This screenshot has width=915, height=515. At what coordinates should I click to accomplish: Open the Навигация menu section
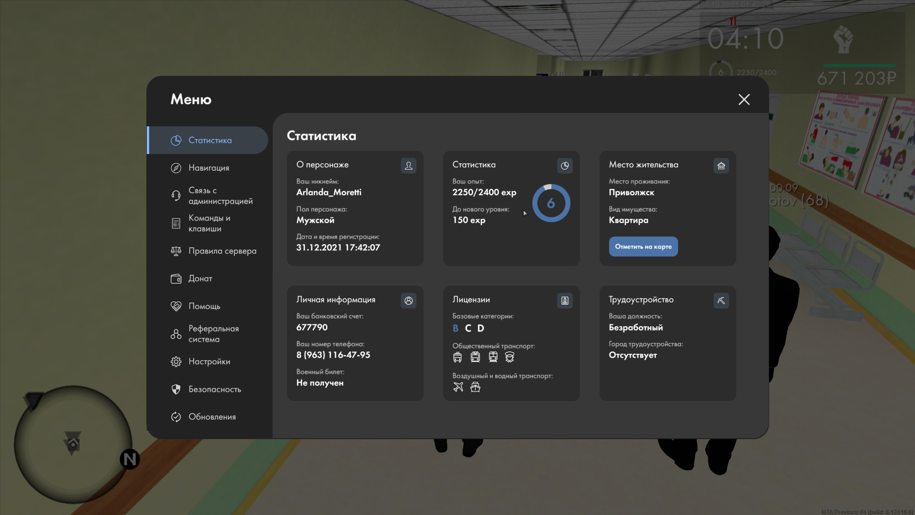point(208,168)
